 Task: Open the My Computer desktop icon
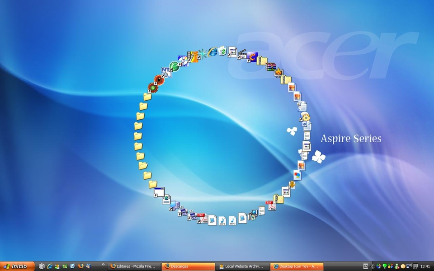175,206
